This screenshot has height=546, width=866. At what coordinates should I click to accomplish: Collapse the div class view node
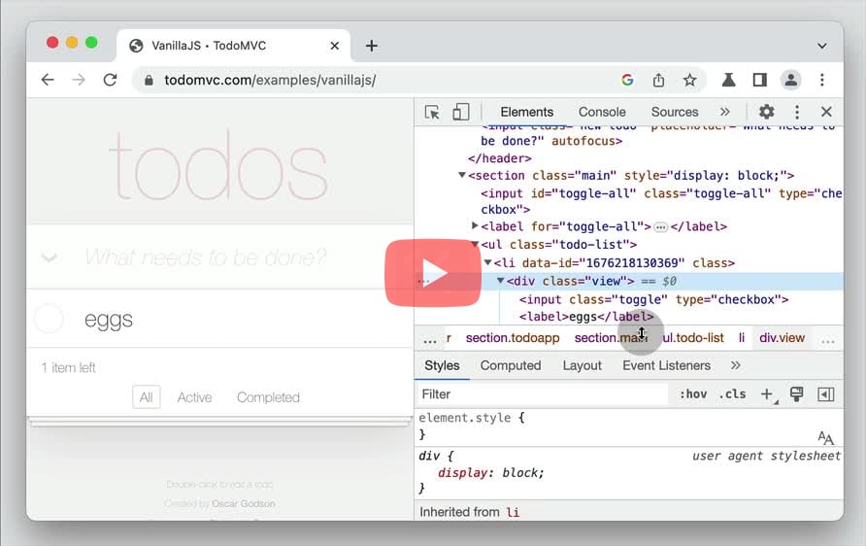(x=500, y=281)
